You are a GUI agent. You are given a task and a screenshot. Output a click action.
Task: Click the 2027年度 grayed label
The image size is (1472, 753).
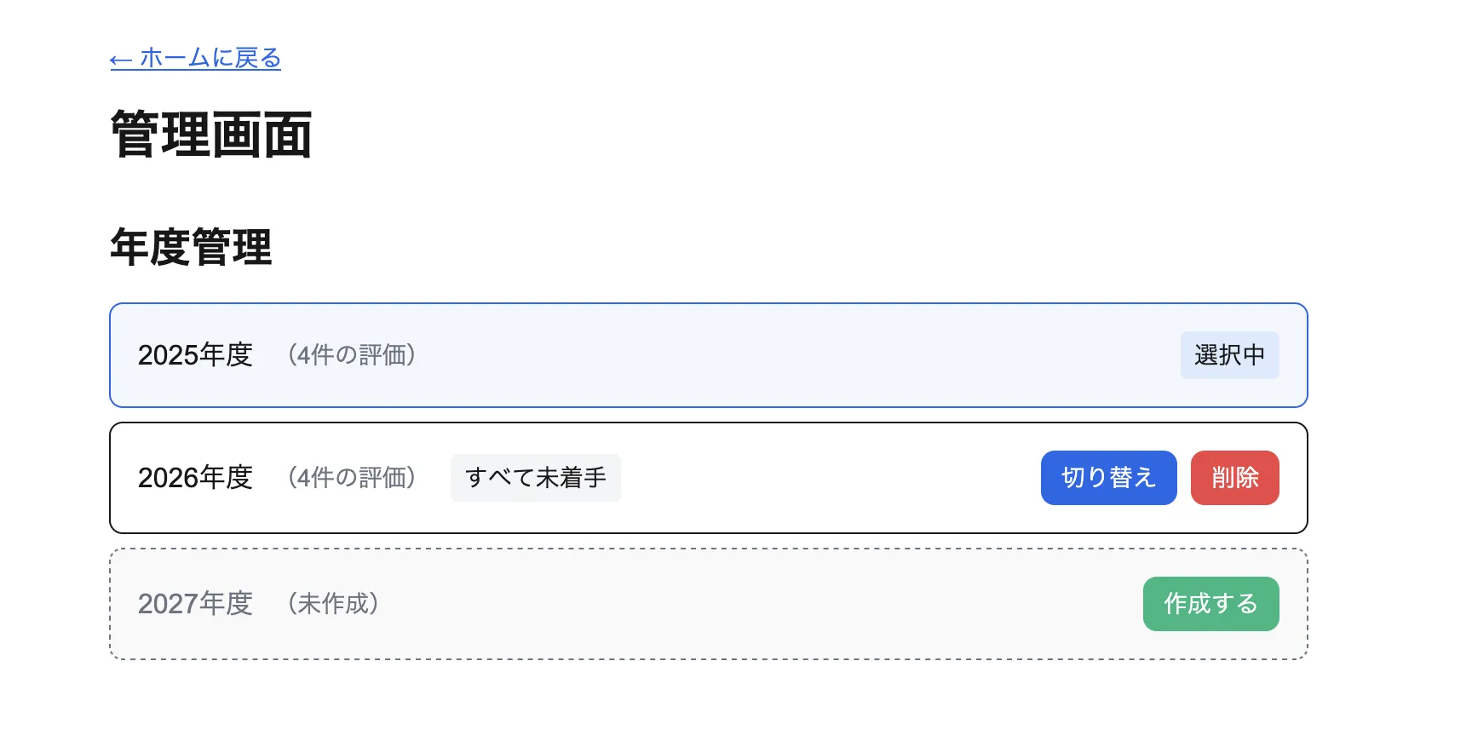195,604
